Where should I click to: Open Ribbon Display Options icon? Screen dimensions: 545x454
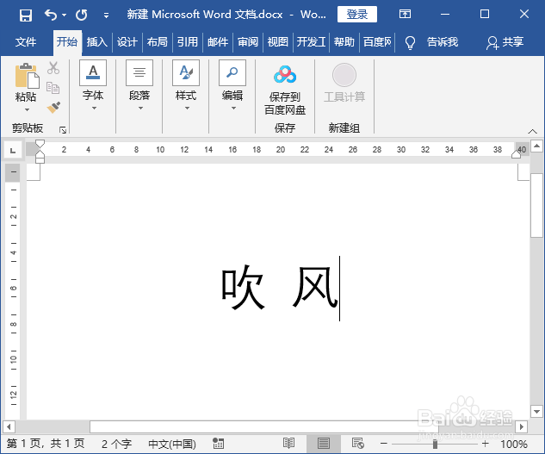405,15
